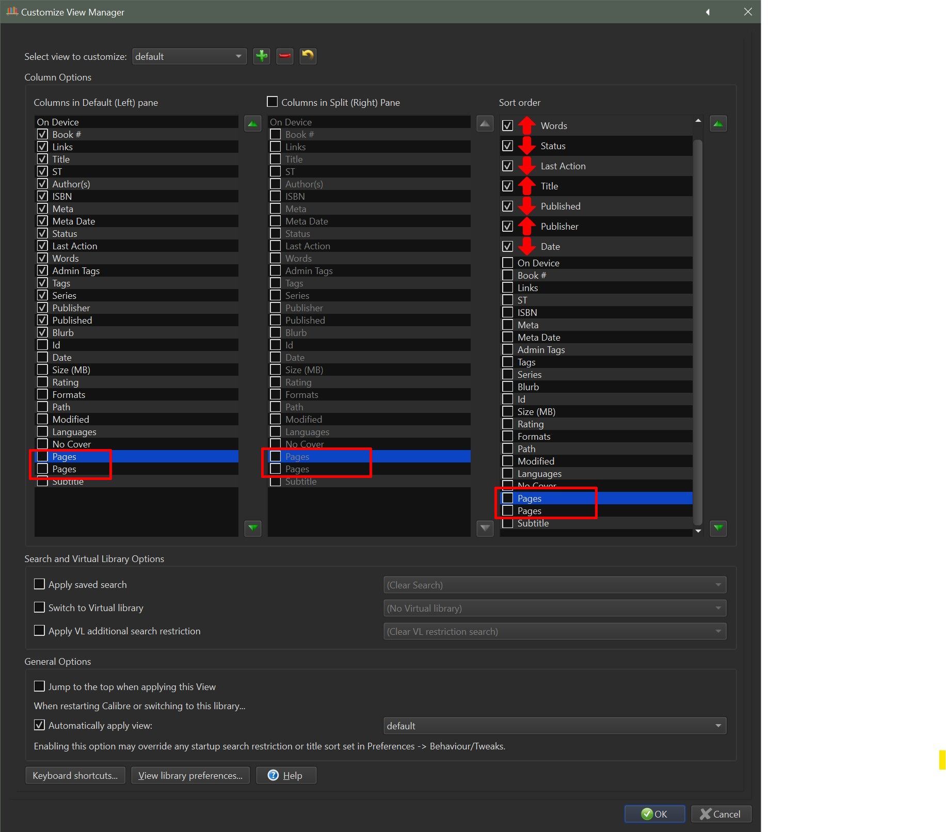Image resolution: width=946 pixels, height=832 pixels.
Task: Enable Apply saved search option
Action: [39, 584]
